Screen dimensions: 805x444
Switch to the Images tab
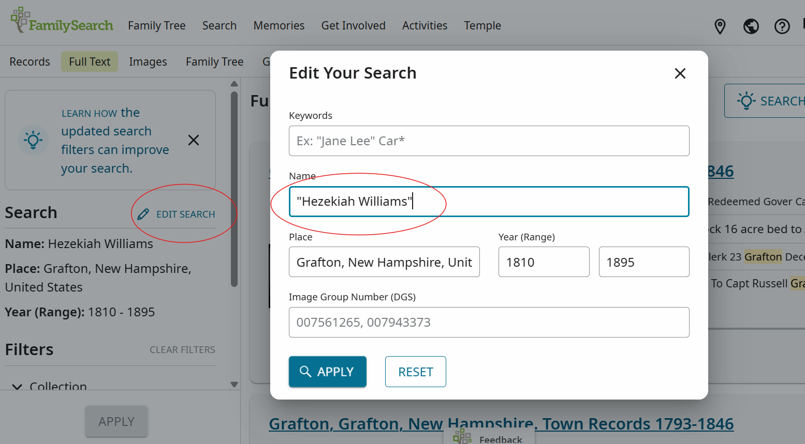148,61
